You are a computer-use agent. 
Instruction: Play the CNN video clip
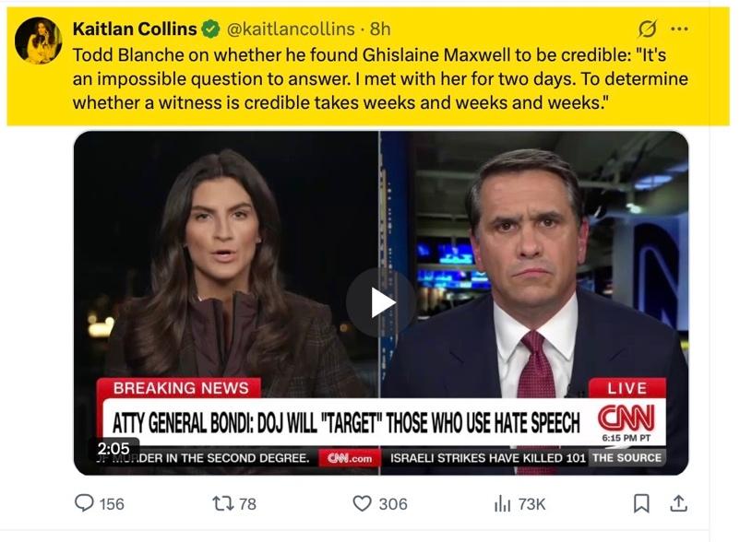(381, 302)
